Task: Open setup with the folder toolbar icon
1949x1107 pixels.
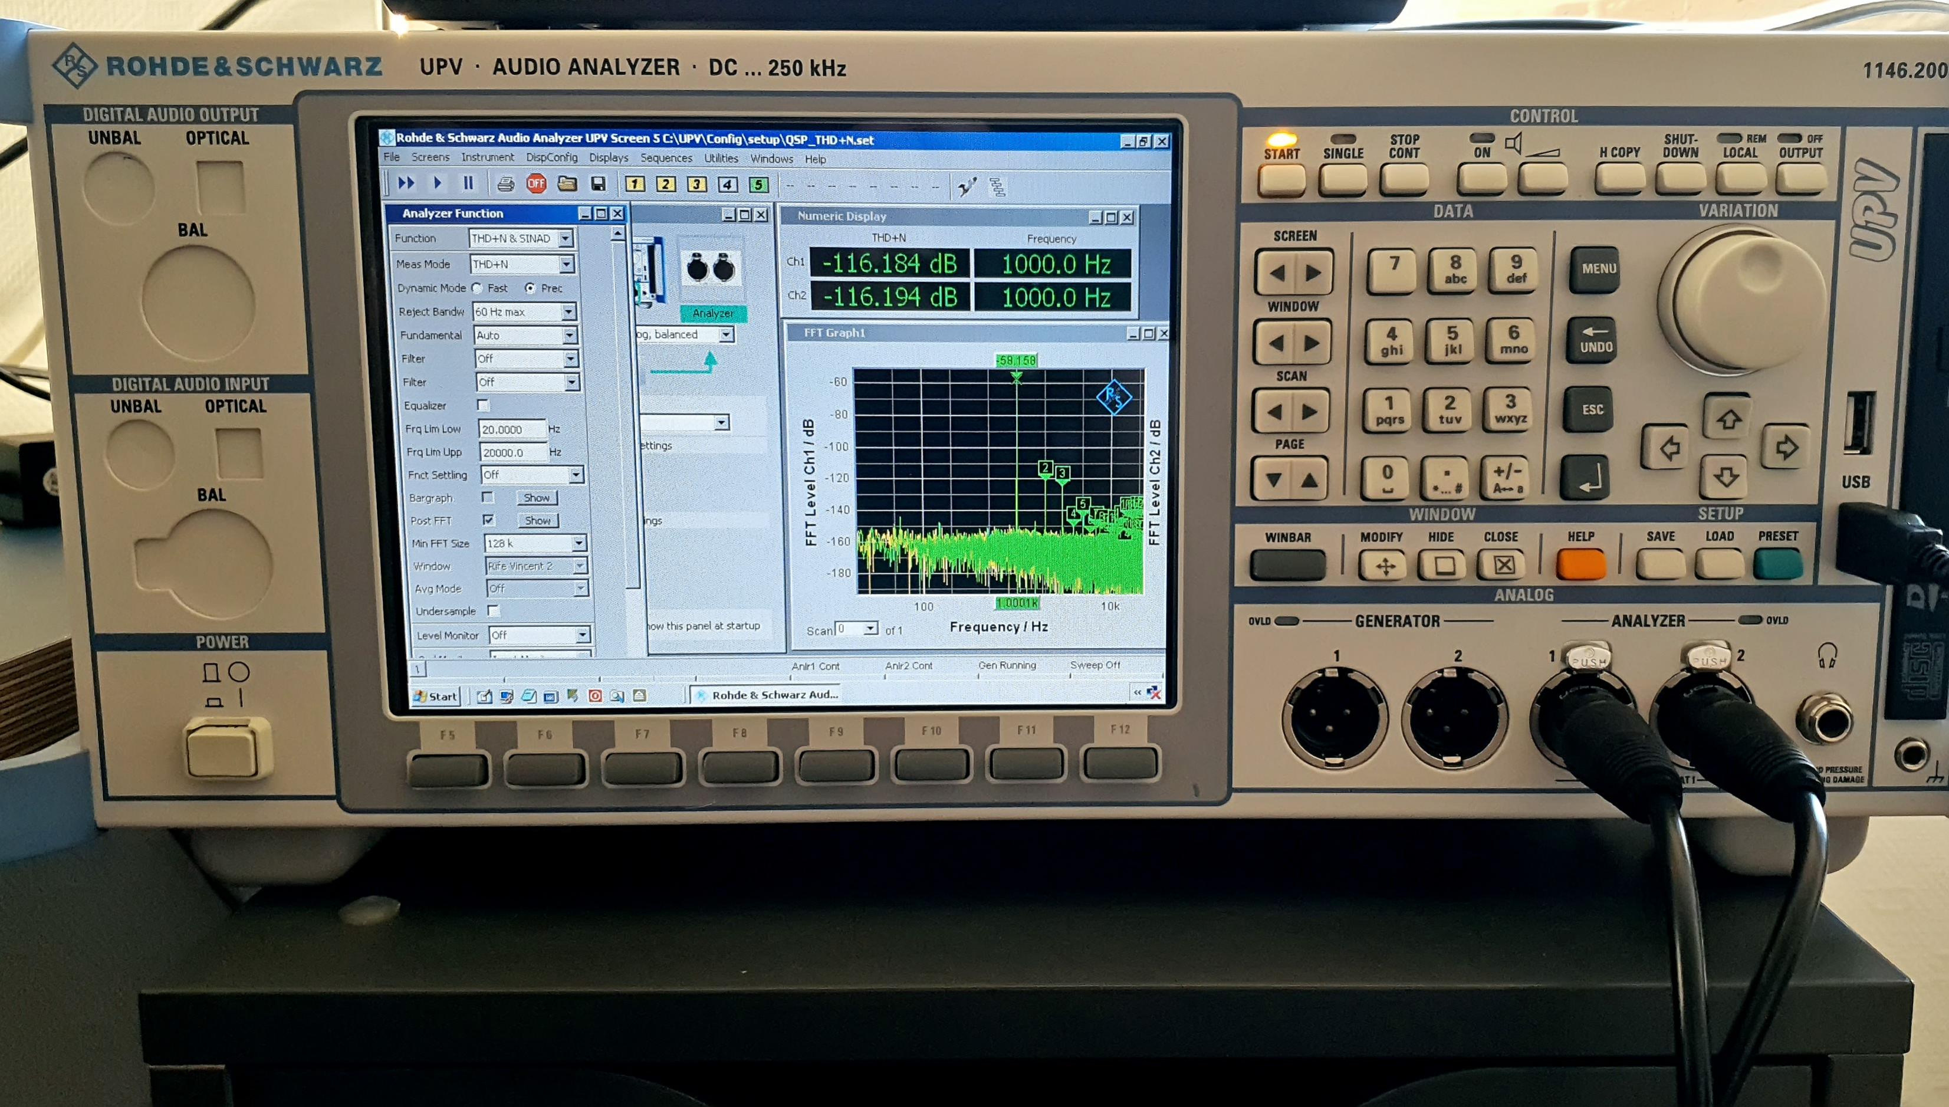Action: pyautogui.click(x=567, y=184)
